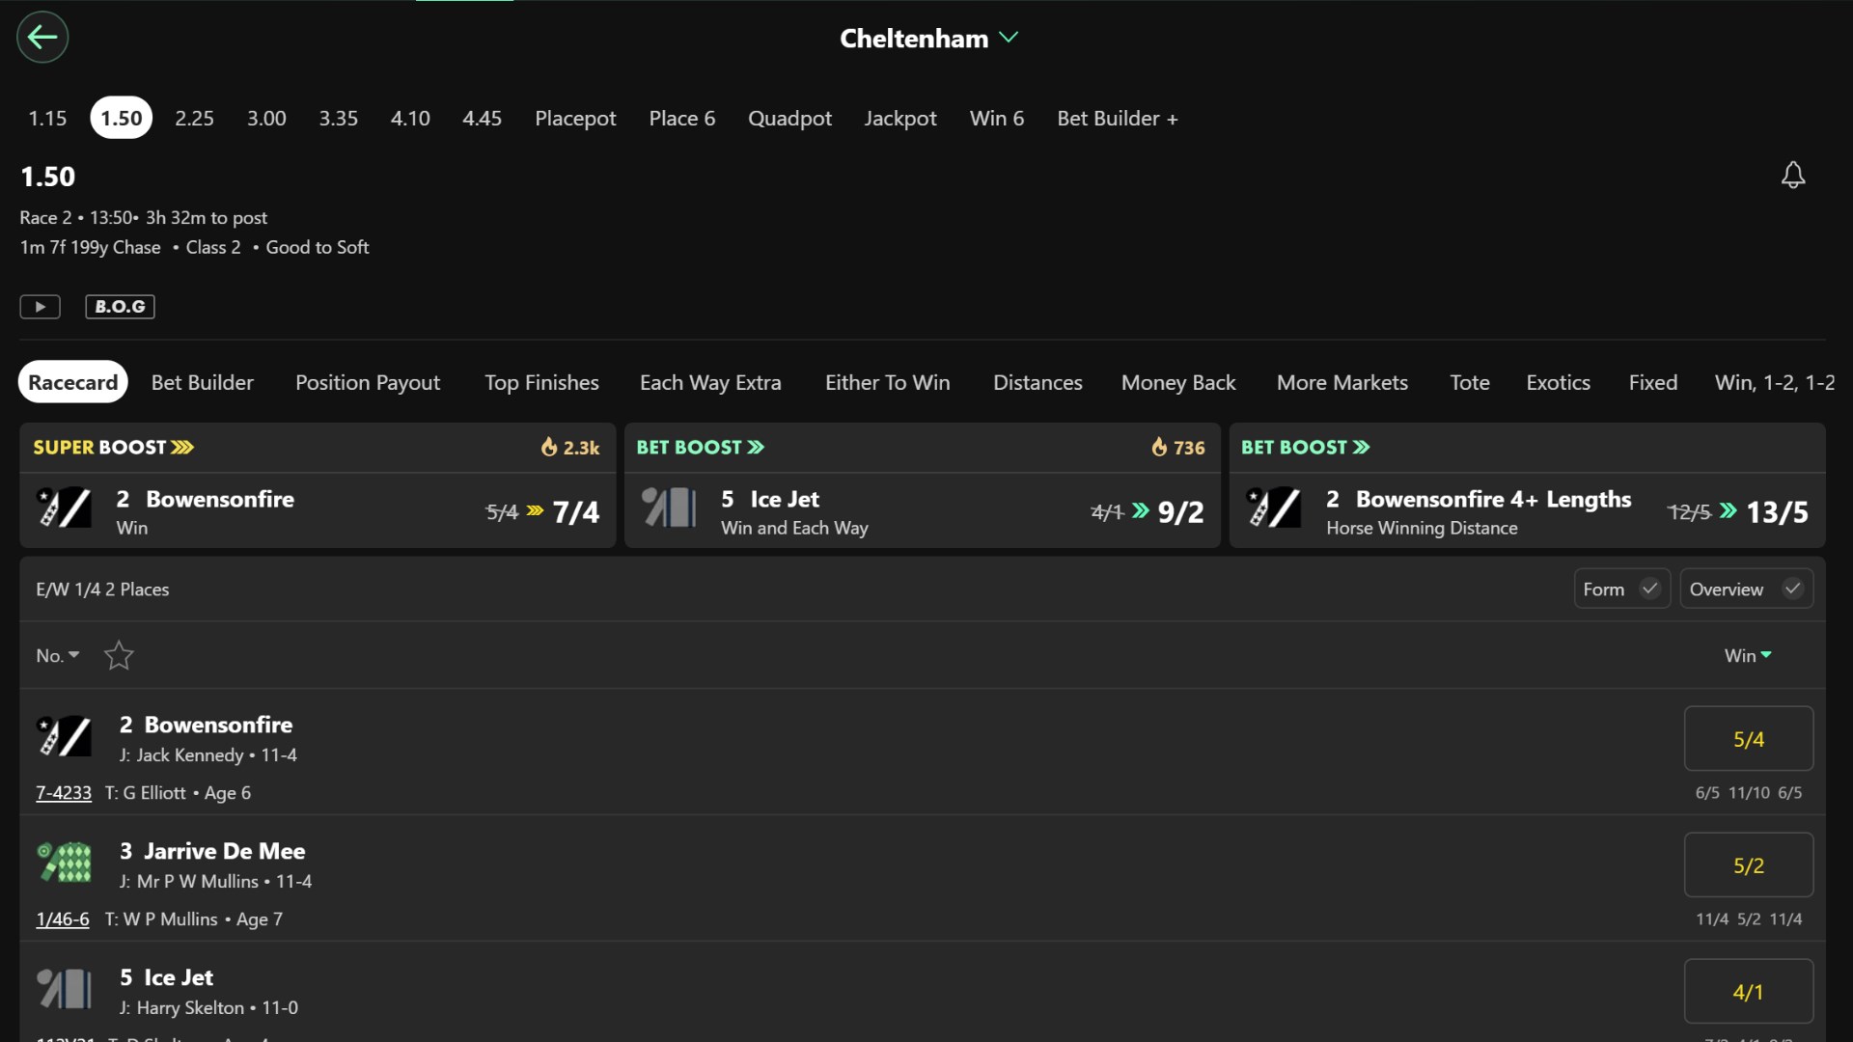Open the Quadpot tab
The image size is (1853, 1042).
(x=789, y=118)
